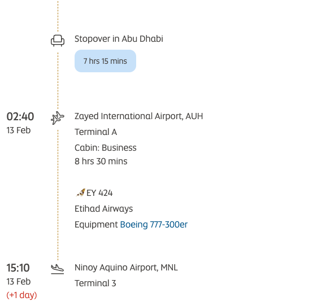Click the Terminal A label
Viewport: 326px width, 306px height.
click(x=95, y=132)
